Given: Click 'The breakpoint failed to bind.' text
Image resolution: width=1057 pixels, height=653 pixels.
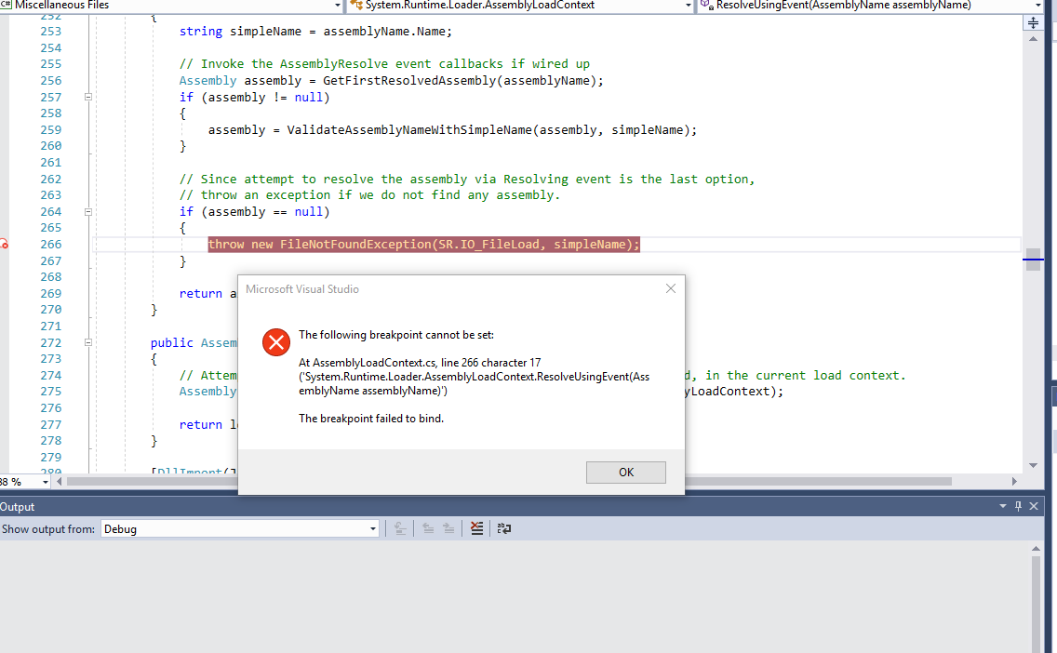Looking at the screenshot, I should click(370, 419).
